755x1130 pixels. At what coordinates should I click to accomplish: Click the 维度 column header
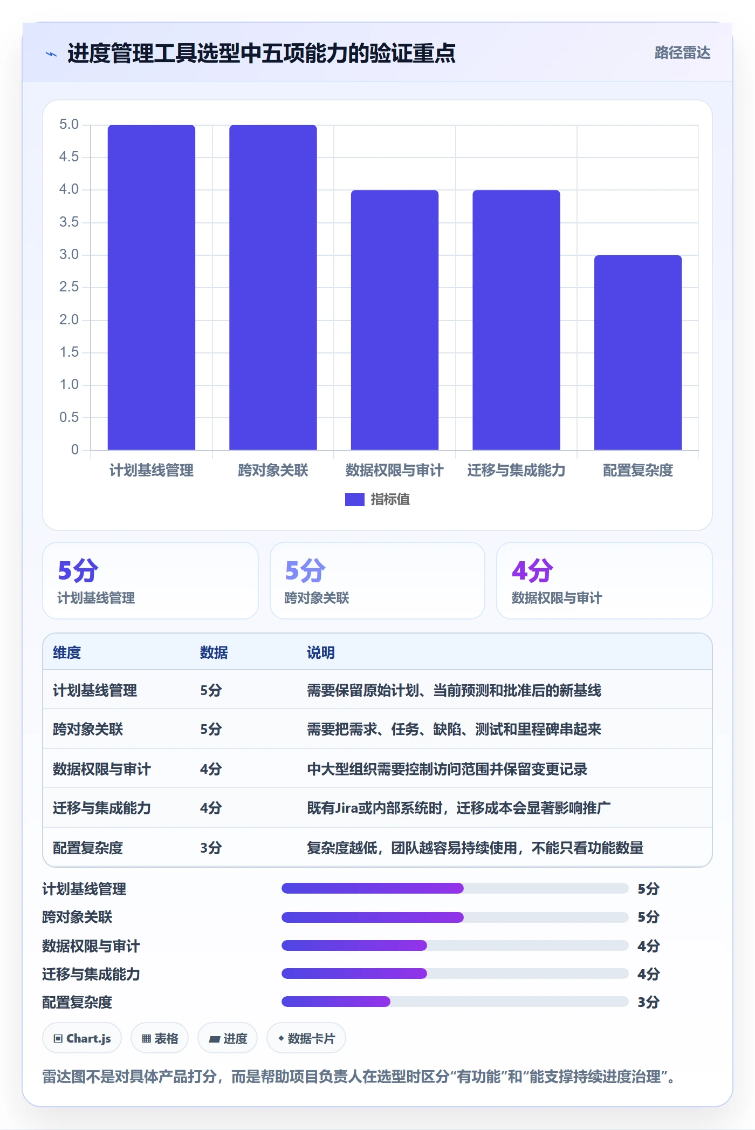(x=67, y=652)
